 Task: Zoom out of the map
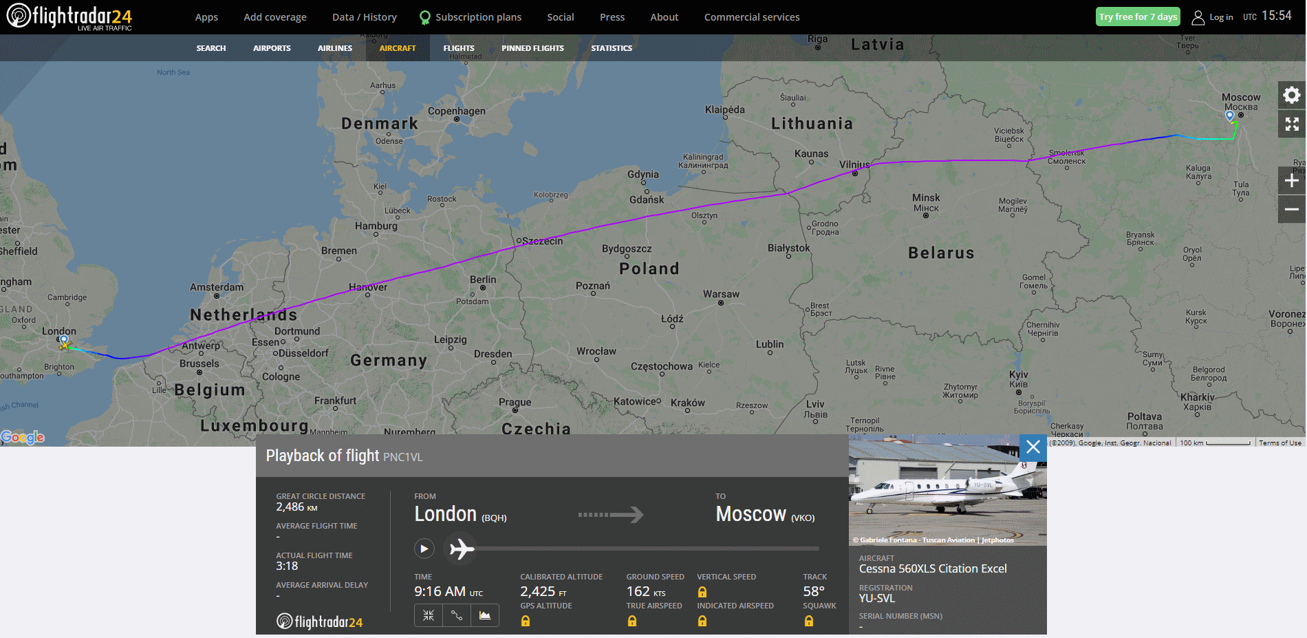(1292, 209)
